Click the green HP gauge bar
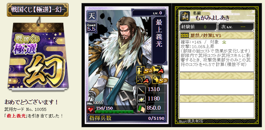 [x=114, y=112]
